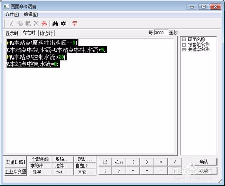Insert the if keyword button
This screenshot has width=225, height=186.
tap(105, 162)
